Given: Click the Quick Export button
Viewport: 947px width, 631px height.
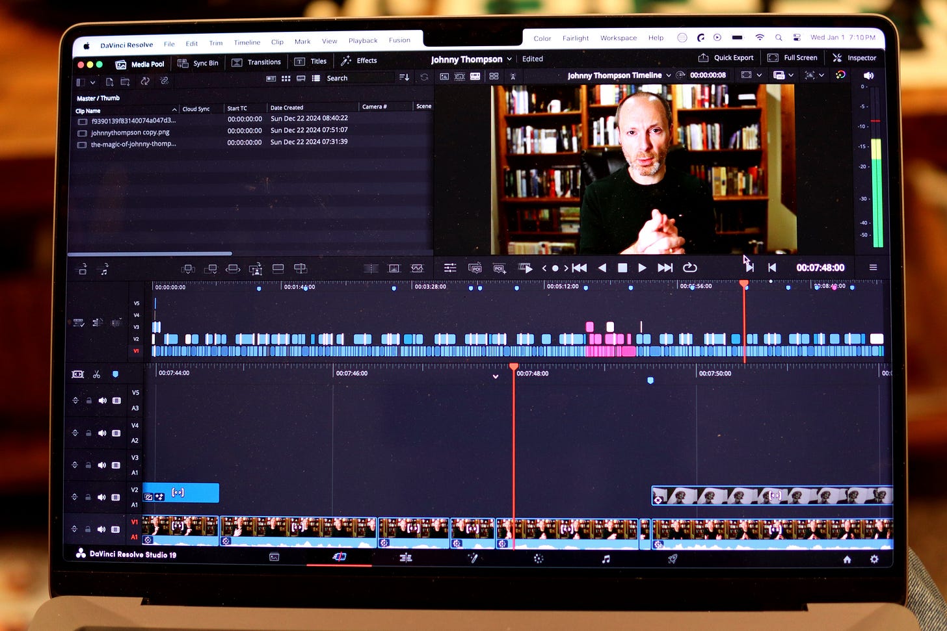Looking at the screenshot, I should (726, 58).
